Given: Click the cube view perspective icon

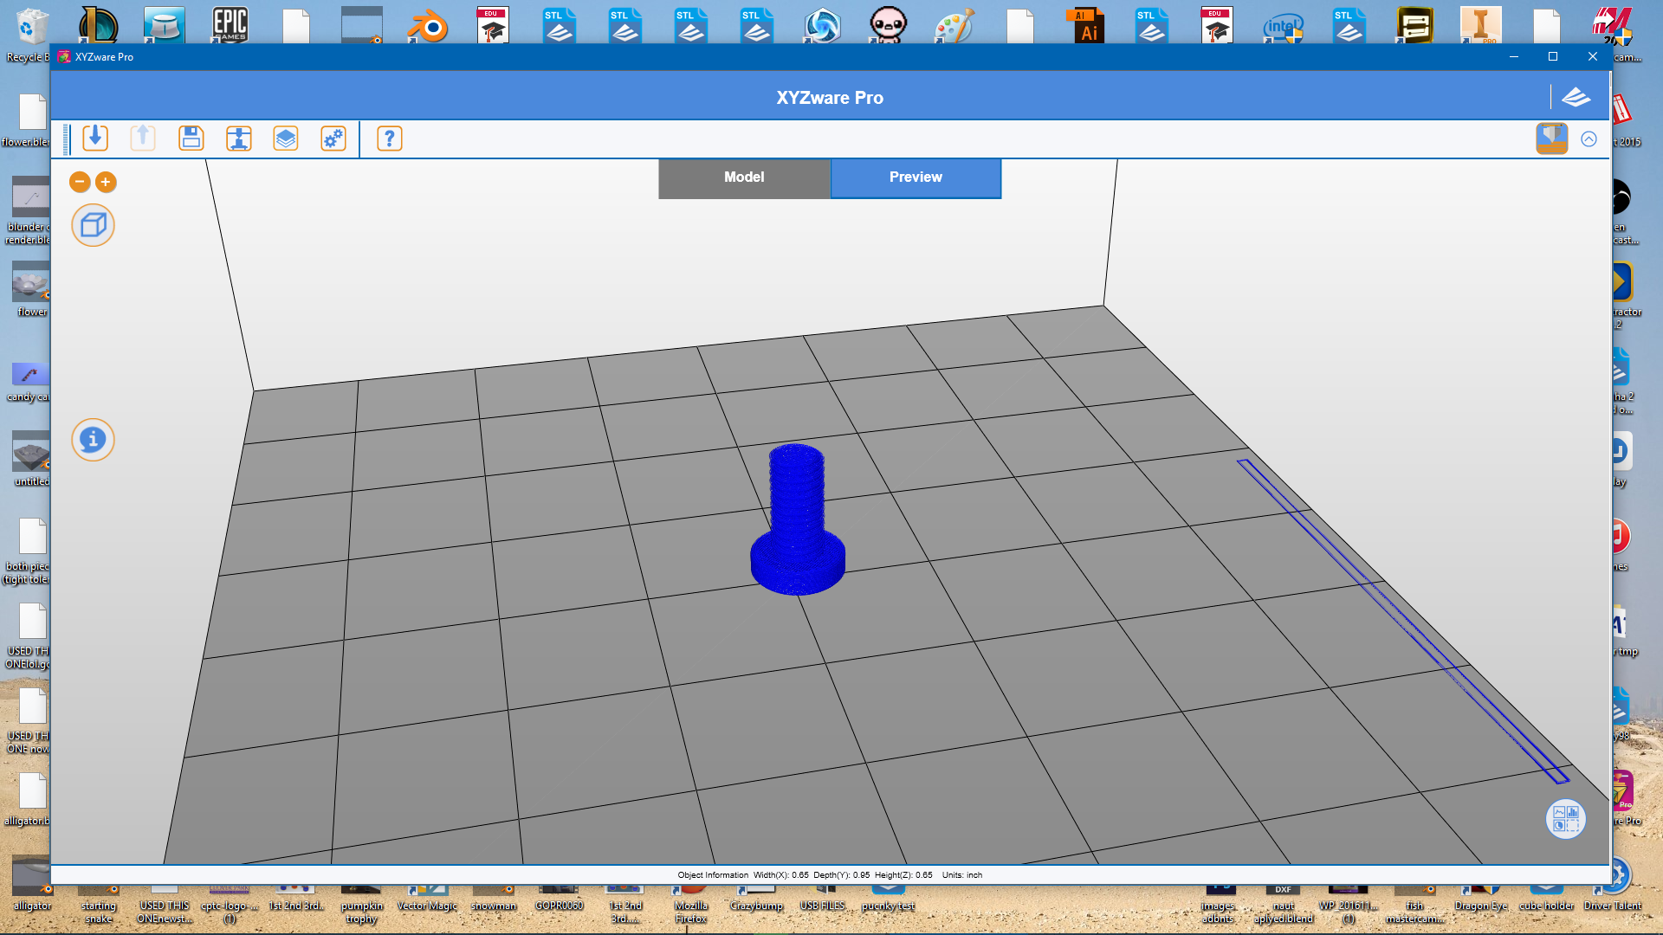Looking at the screenshot, I should coord(93,226).
